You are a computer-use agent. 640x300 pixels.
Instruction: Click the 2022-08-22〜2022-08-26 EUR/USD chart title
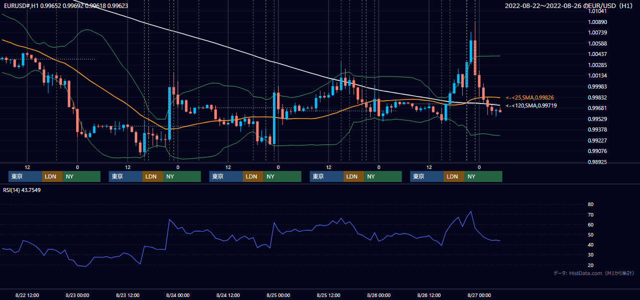point(569,6)
